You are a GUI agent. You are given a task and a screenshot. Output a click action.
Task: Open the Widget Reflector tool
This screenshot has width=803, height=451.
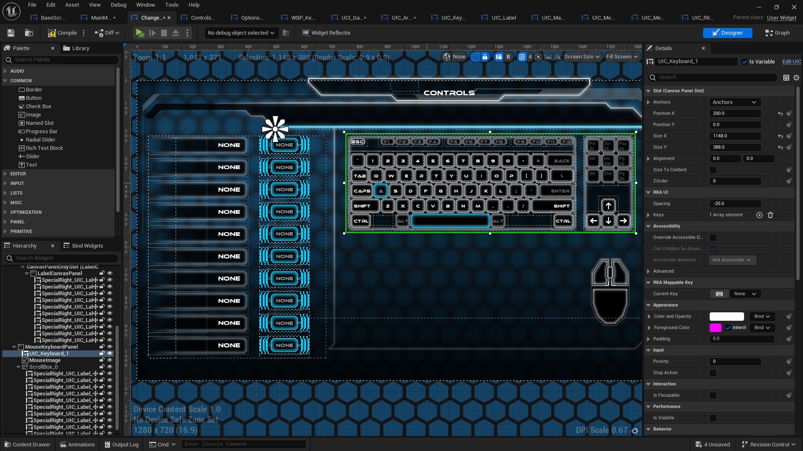coord(326,33)
